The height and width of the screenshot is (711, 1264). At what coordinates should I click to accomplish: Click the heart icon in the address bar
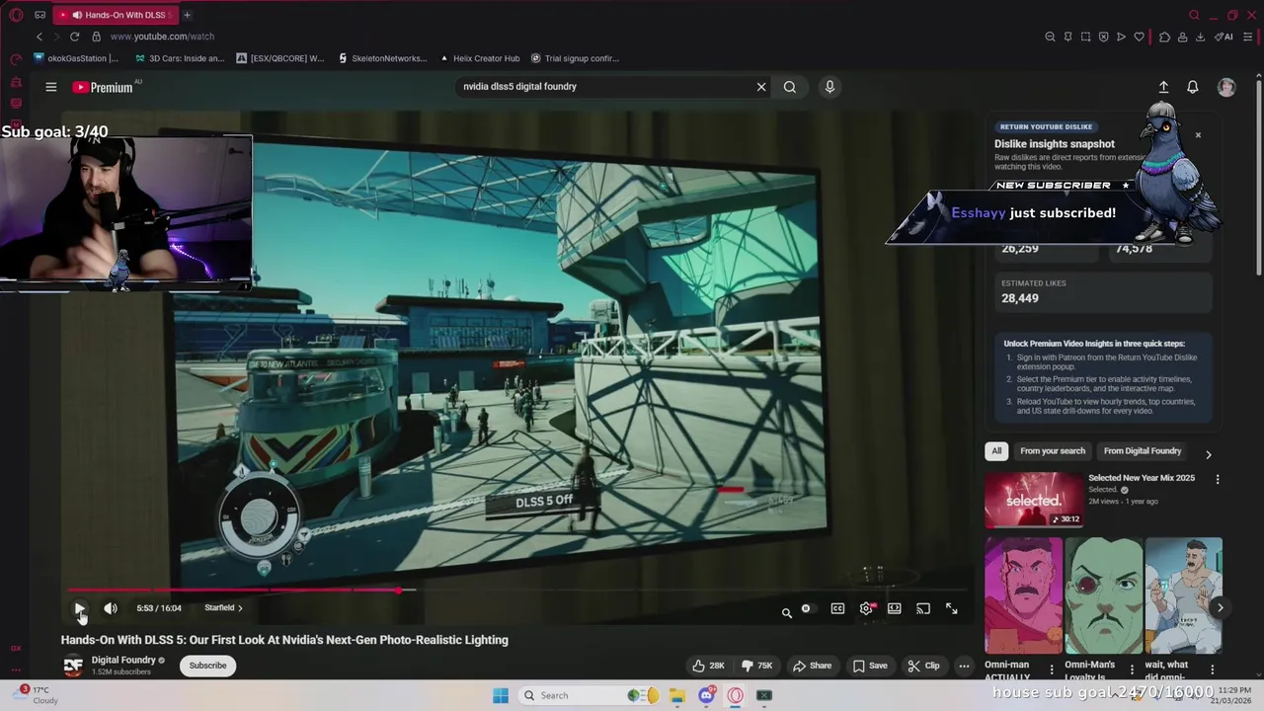tap(1139, 37)
